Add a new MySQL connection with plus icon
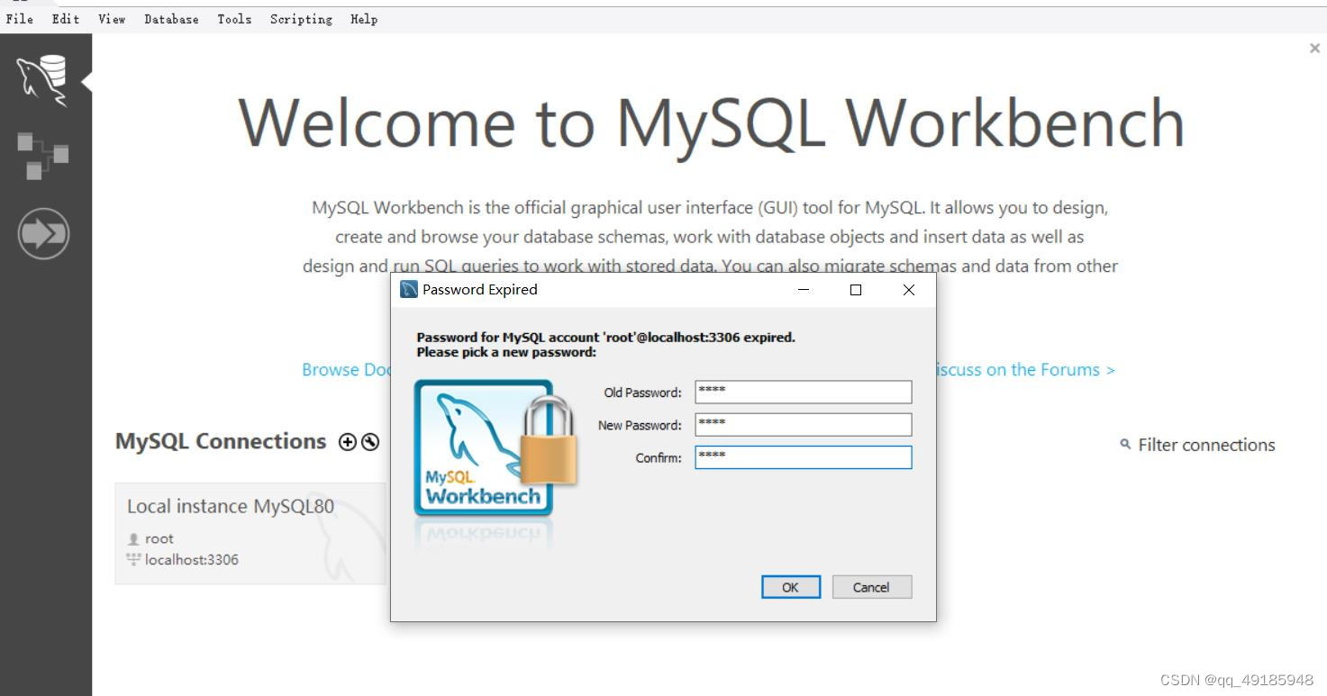The width and height of the screenshot is (1327, 696). tap(346, 441)
